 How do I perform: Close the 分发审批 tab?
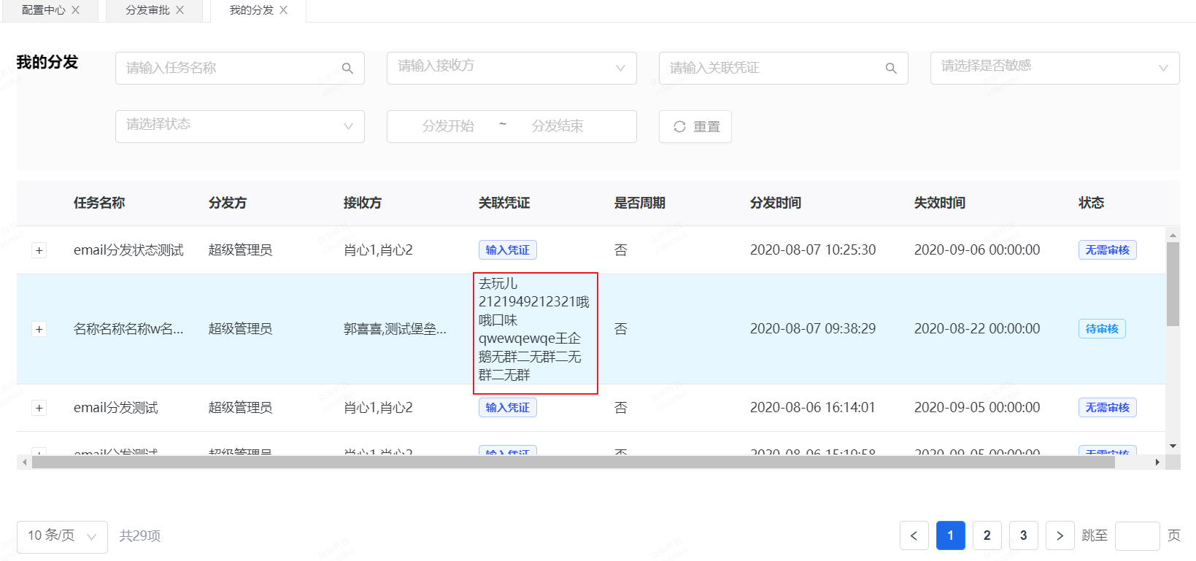pyautogui.click(x=180, y=10)
